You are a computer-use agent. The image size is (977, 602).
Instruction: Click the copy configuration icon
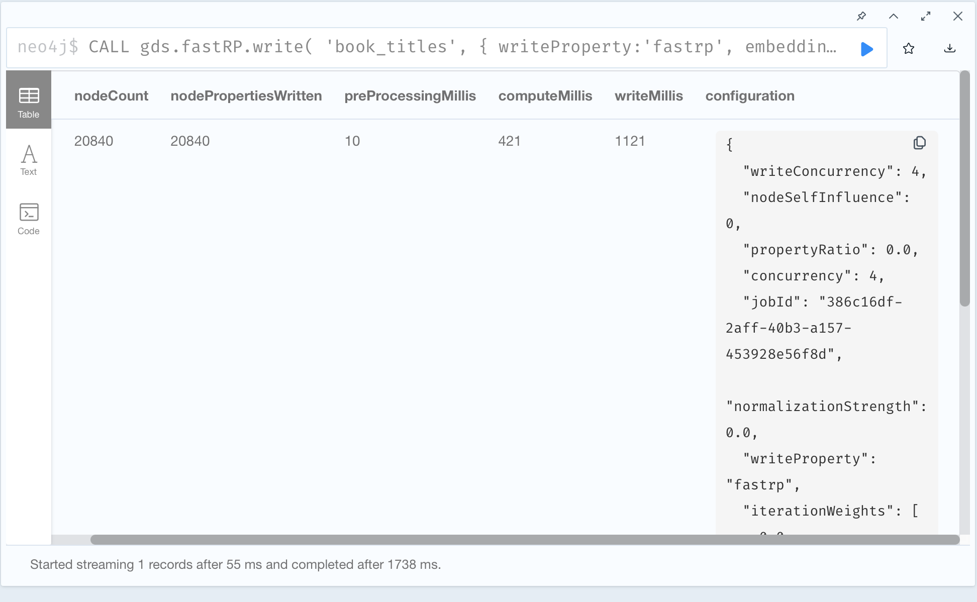click(920, 143)
